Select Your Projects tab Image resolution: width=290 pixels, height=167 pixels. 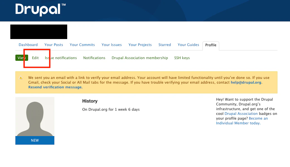(x=140, y=45)
